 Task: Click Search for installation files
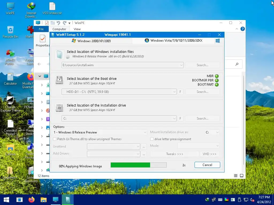point(202,65)
